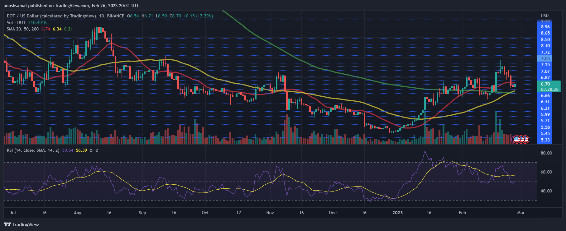This screenshot has width=566, height=231.
Task: Click the BINANCE exchange name in chart title
Action: 116,16
